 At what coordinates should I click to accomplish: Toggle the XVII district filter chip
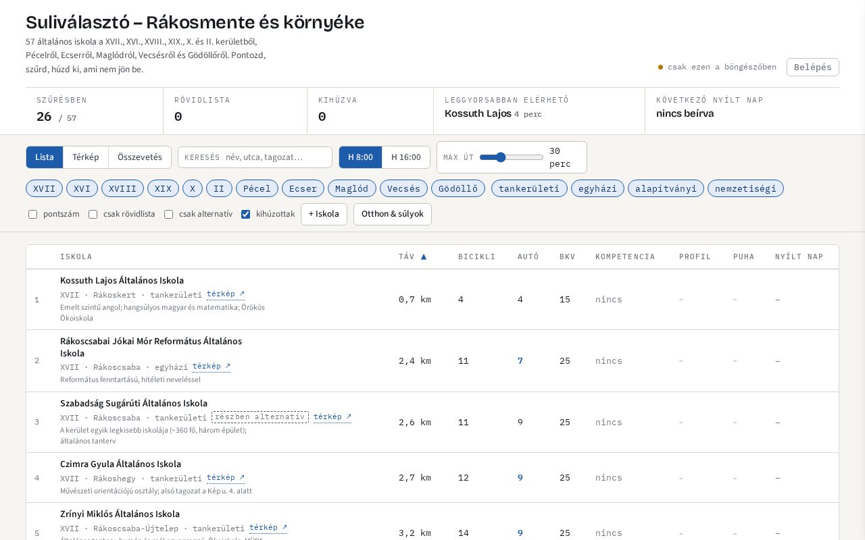(x=45, y=188)
